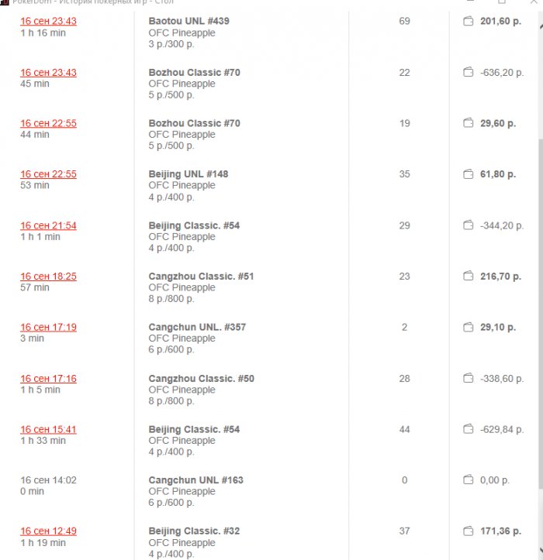Open the 16 сен 12:49 session link
Viewport: 543px width, 560px height.
(48, 531)
